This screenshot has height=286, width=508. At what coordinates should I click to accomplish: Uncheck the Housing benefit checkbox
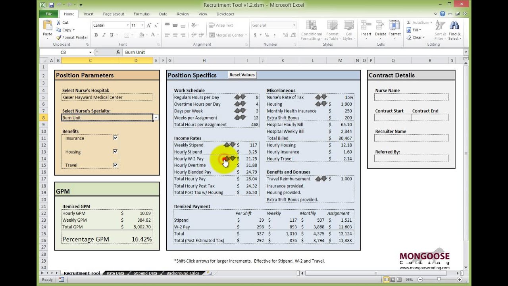115,151
